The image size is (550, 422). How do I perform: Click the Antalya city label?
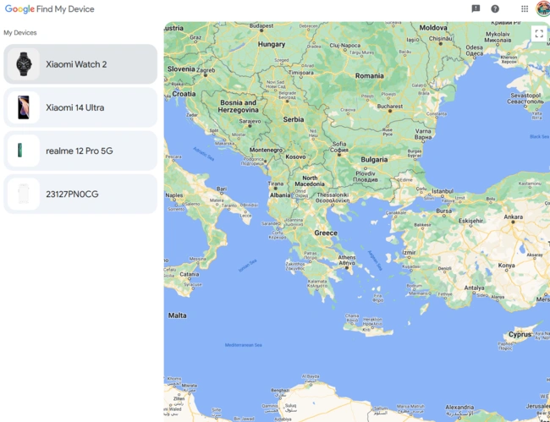(x=474, y=288)
